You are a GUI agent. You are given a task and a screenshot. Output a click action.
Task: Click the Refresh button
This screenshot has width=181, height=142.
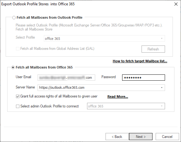[x=153, y=49]
